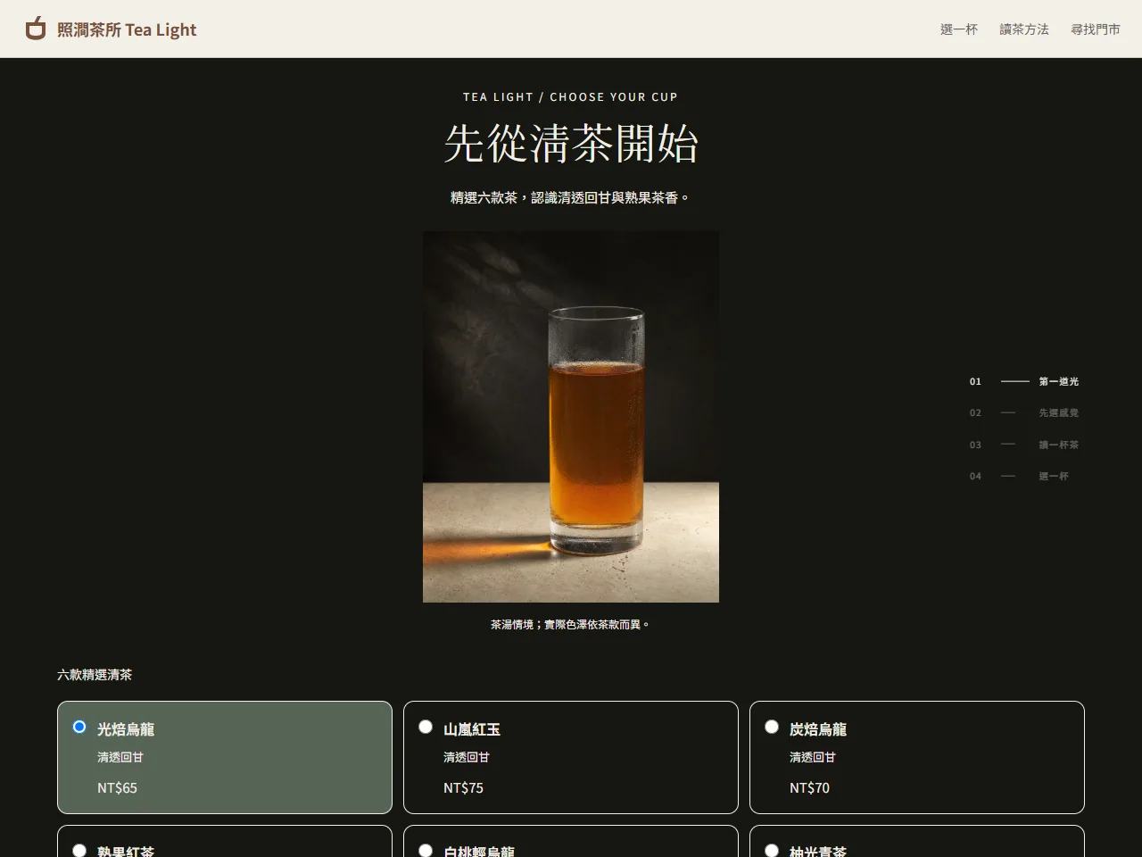
Task: Go to step 03 讀一杯茶
Action: [x=1024, y=445]
